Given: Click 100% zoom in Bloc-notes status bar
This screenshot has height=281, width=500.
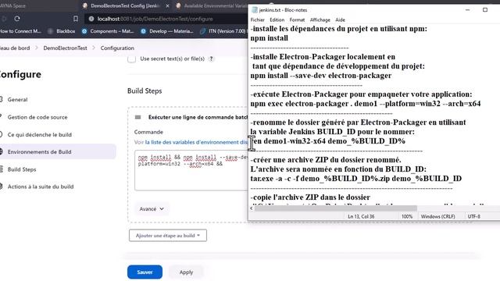Looking at the screenshot, I should coord(406,217).
